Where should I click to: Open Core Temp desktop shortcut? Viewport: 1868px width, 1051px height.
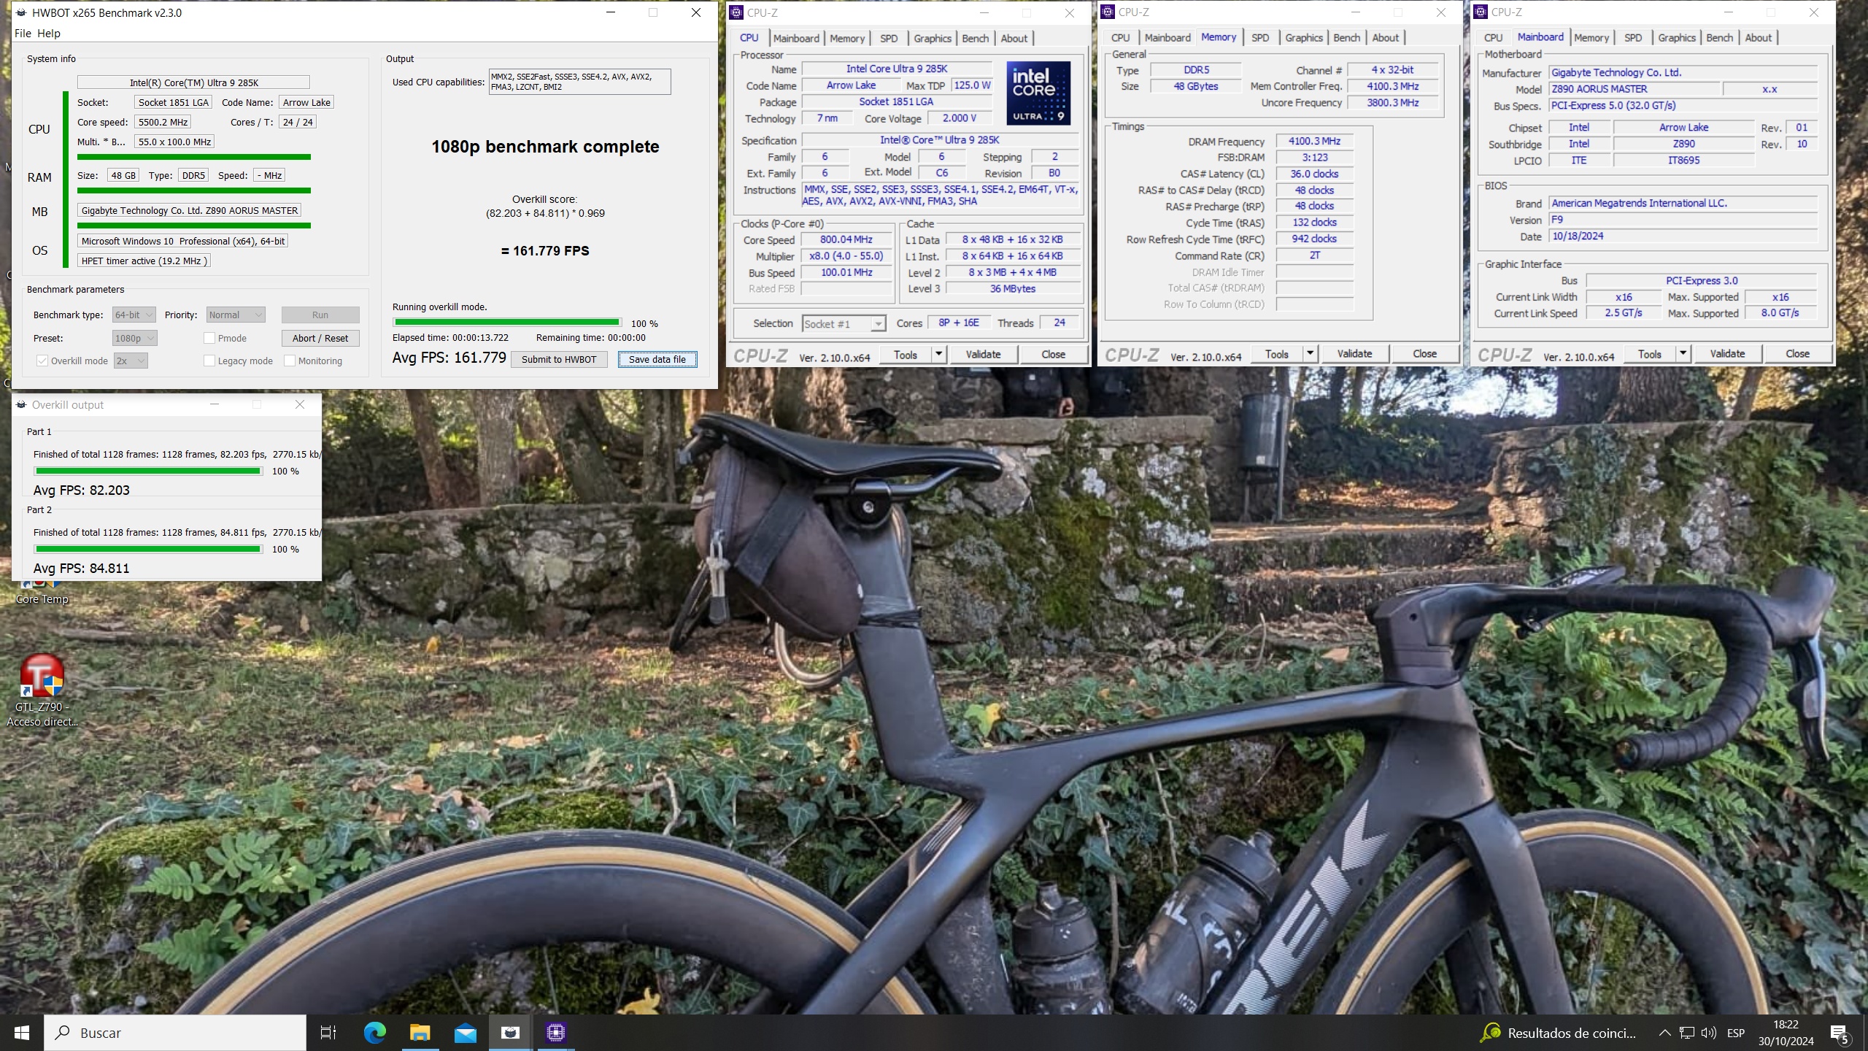click(x=42, y=593)
